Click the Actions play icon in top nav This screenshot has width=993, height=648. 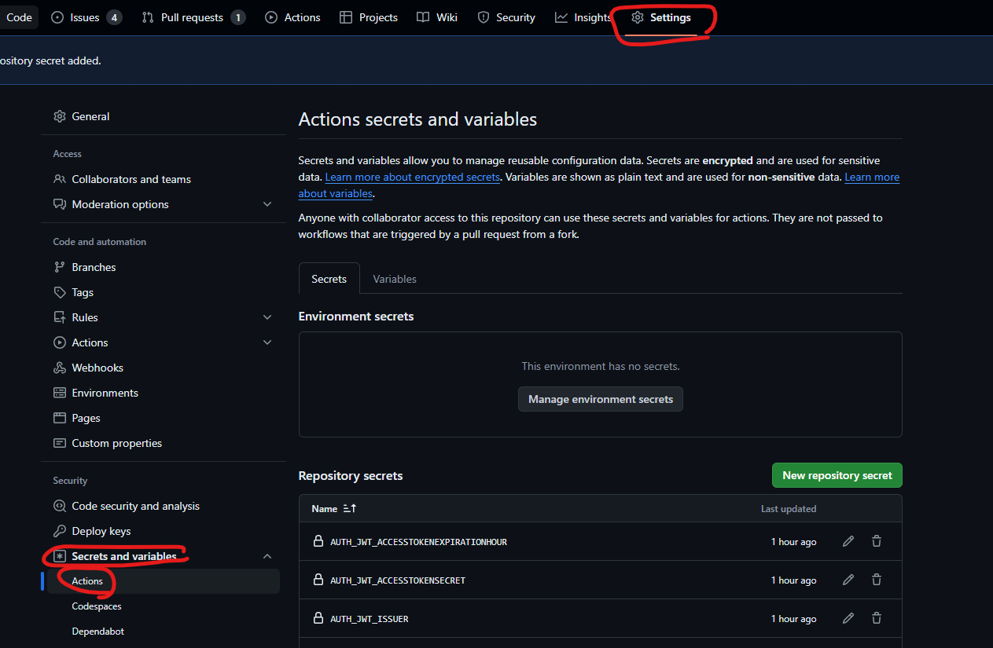pyautogui.click(x=271, y=17)
